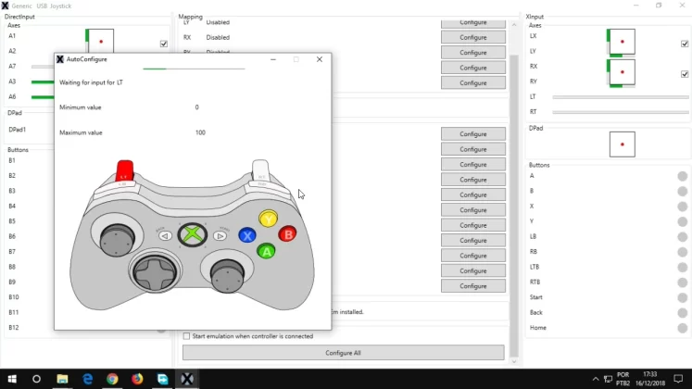
Task: Click the POR PTB2 language indicator
Action: tap(623, 379)
